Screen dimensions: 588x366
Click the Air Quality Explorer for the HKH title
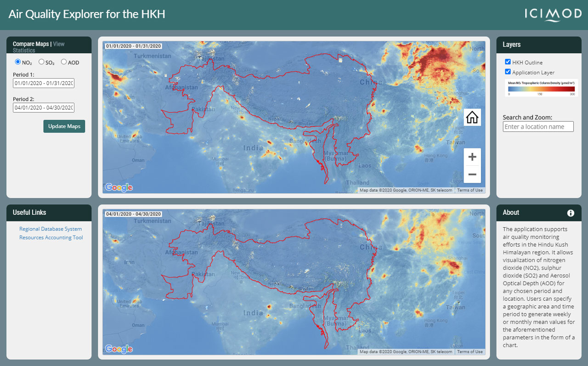(x=87, y=14)
